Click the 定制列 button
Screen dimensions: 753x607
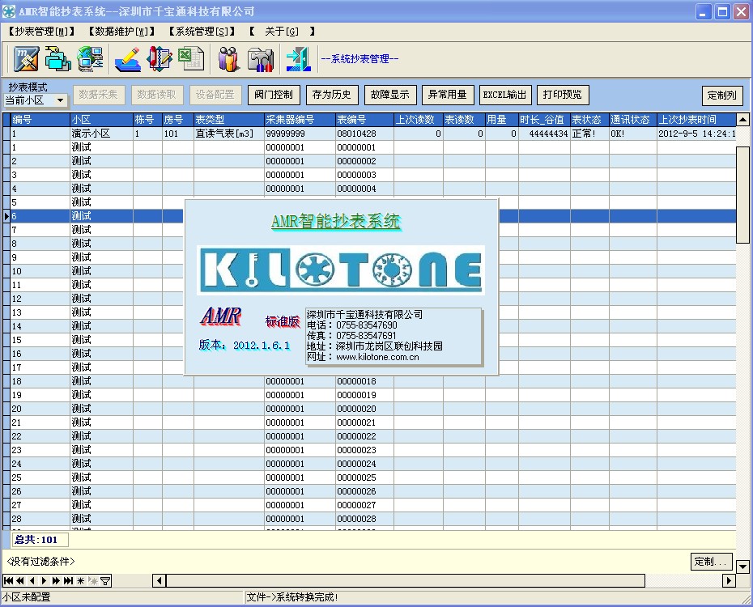point(722,95)
